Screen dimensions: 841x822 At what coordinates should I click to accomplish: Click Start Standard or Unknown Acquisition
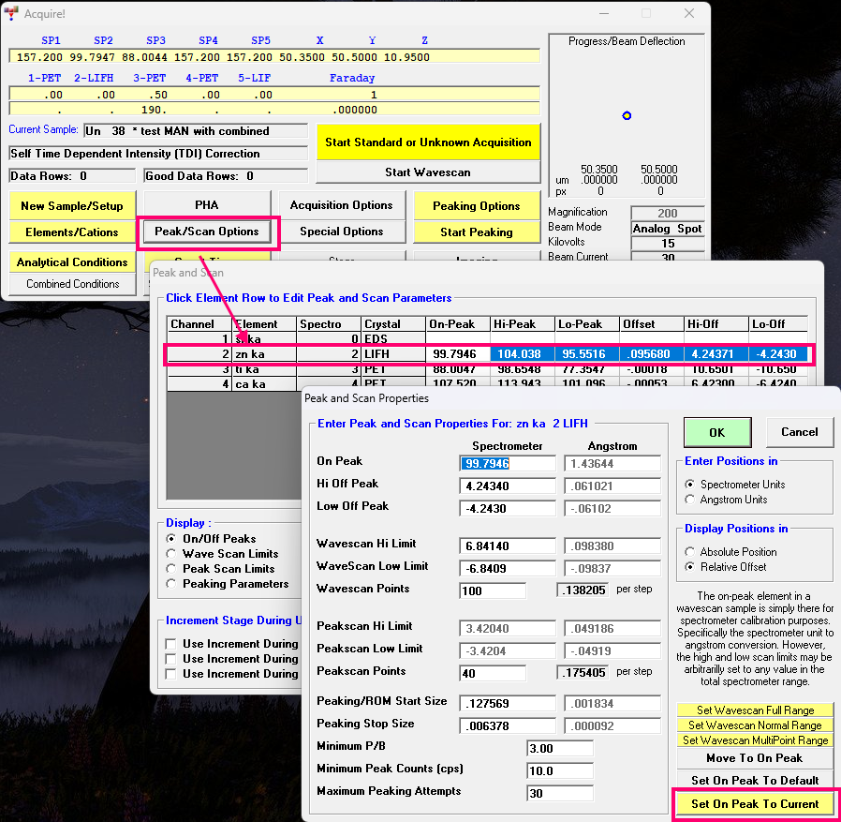point(428,142)
